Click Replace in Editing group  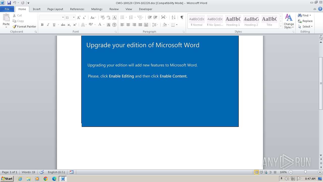coord(305,21)
